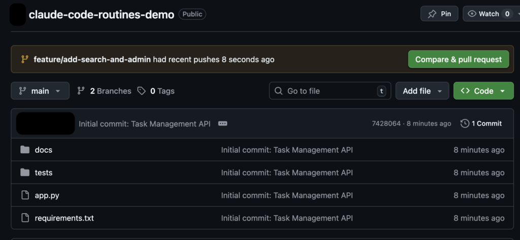
Task: Click the branch icon beside 2 Branches
Action: (81, 91)
